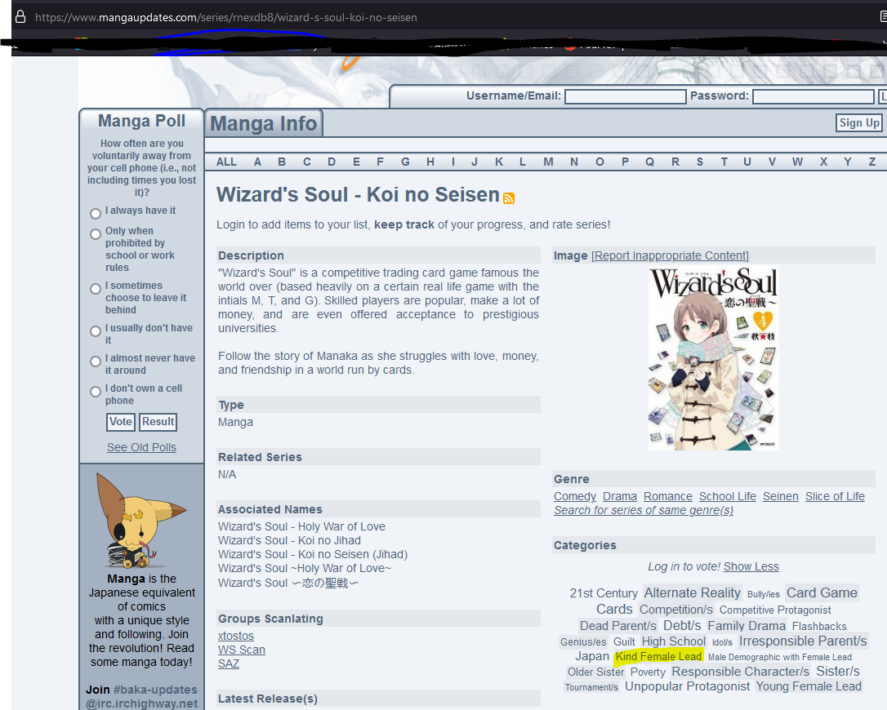Open the Responsible Character/s category tag
The width and height of the screenshot is (887, 710).
(741, 672)
